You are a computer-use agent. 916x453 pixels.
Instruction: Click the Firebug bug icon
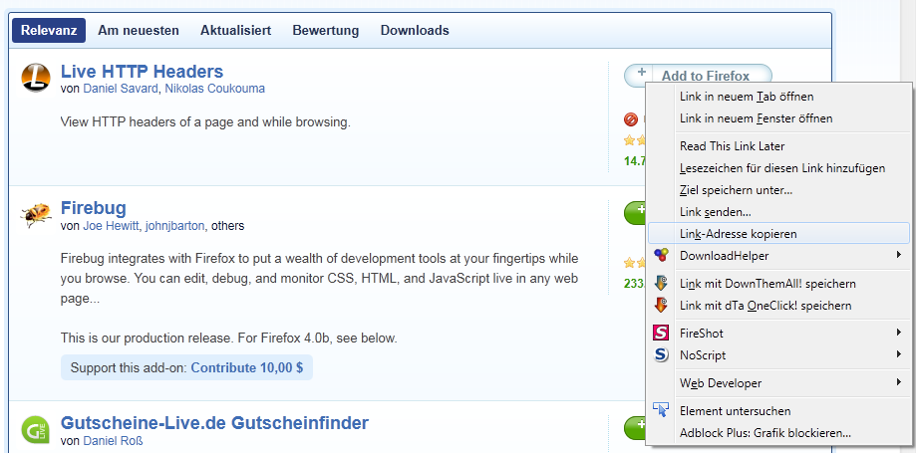coord(36,214)
